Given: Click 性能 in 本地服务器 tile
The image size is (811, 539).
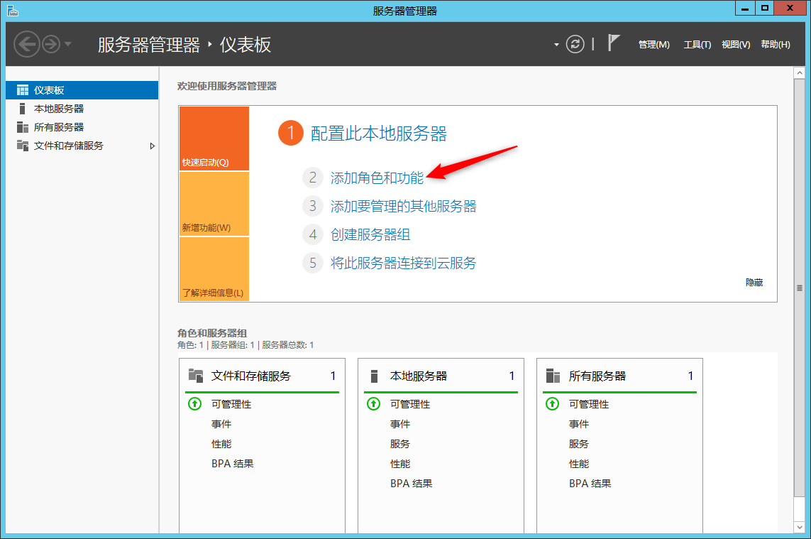Looking at the screenshot, I should click(x=400, y=464).
